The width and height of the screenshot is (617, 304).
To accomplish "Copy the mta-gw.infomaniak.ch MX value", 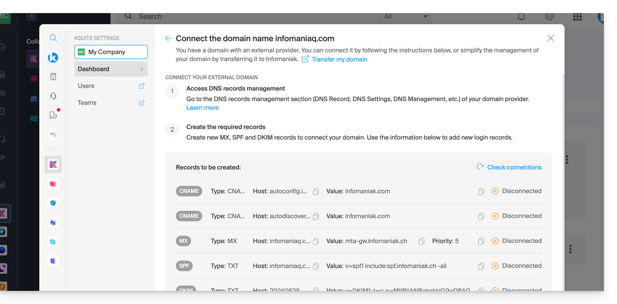I will [421, 241].
